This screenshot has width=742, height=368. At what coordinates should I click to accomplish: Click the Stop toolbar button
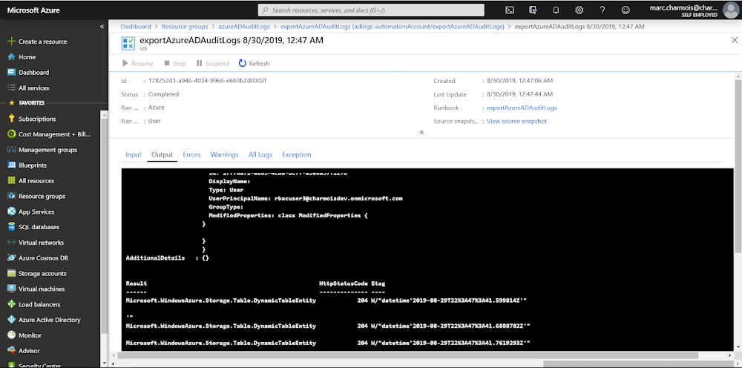(x=174, y=63)
